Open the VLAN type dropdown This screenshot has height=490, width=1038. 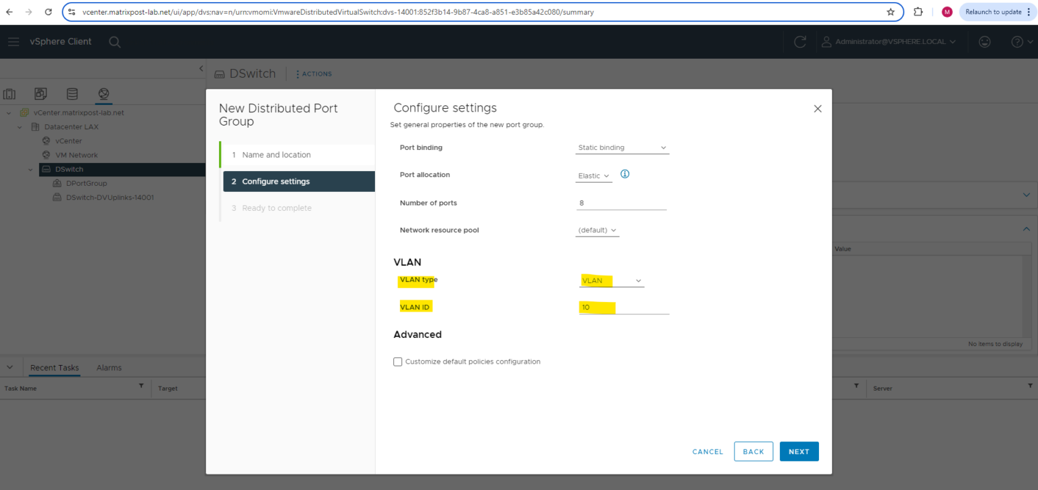coord(611,280)
